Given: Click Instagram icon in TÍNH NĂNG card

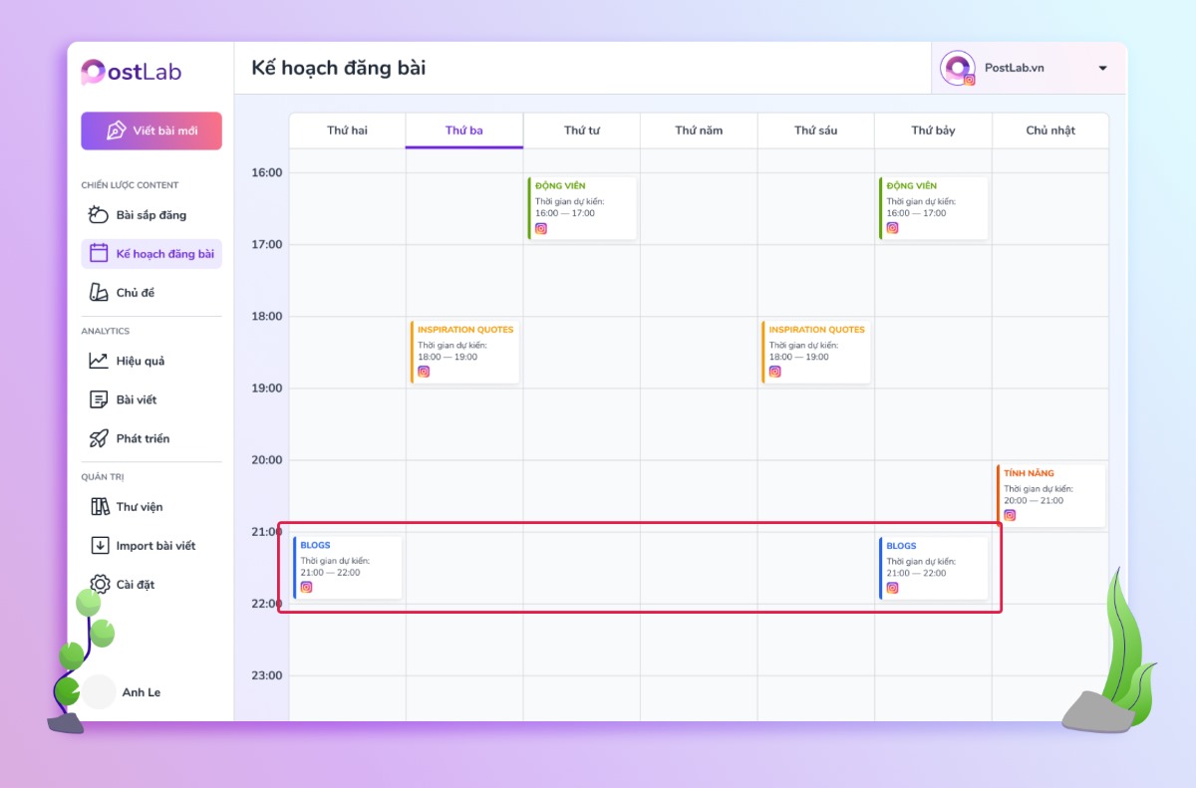Looking at the screenshot, I should pos(1010,515).
